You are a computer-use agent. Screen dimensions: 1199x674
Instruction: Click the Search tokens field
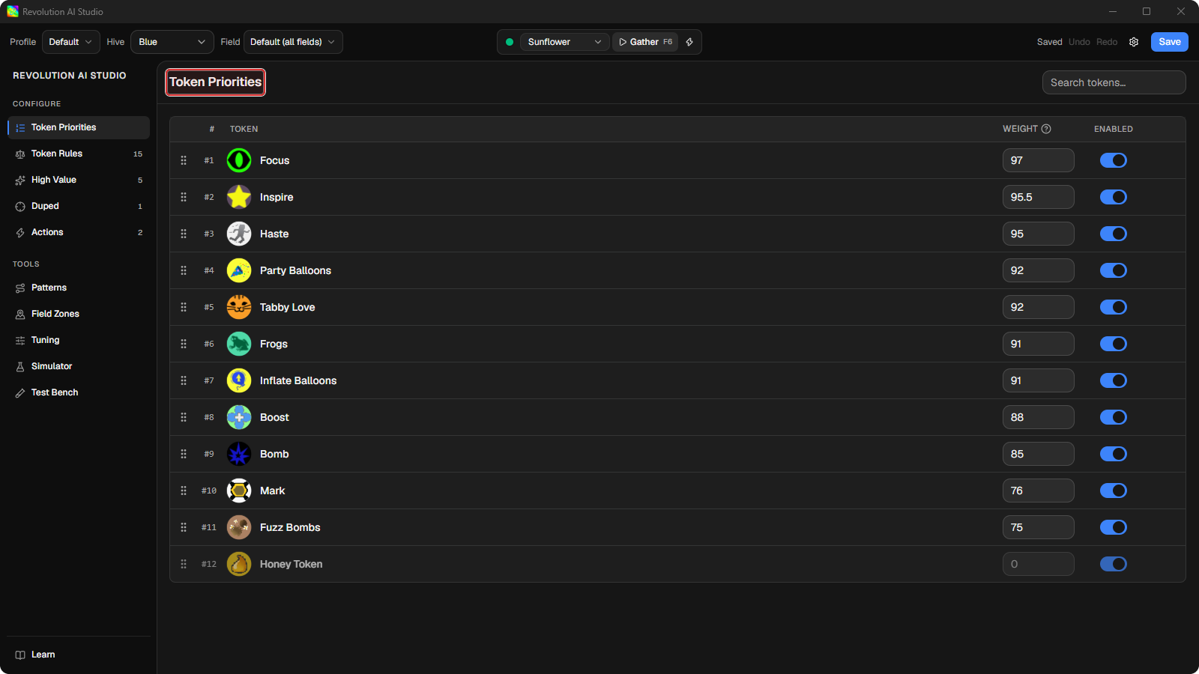click(x=1114, y=82)
